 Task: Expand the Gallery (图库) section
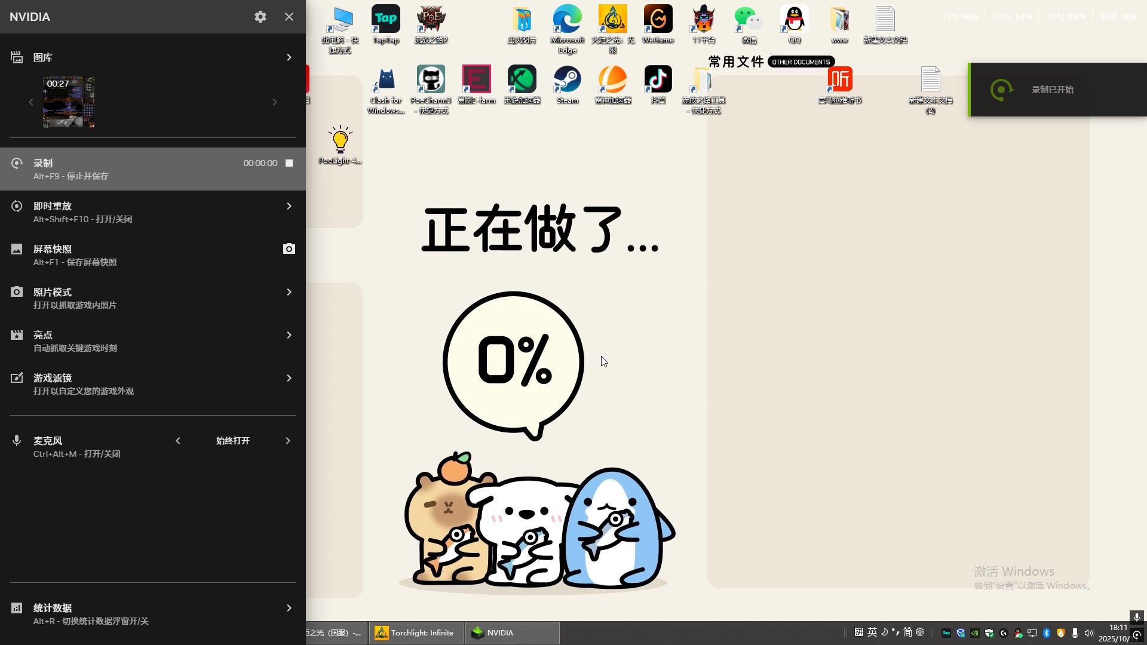[289, 57]
